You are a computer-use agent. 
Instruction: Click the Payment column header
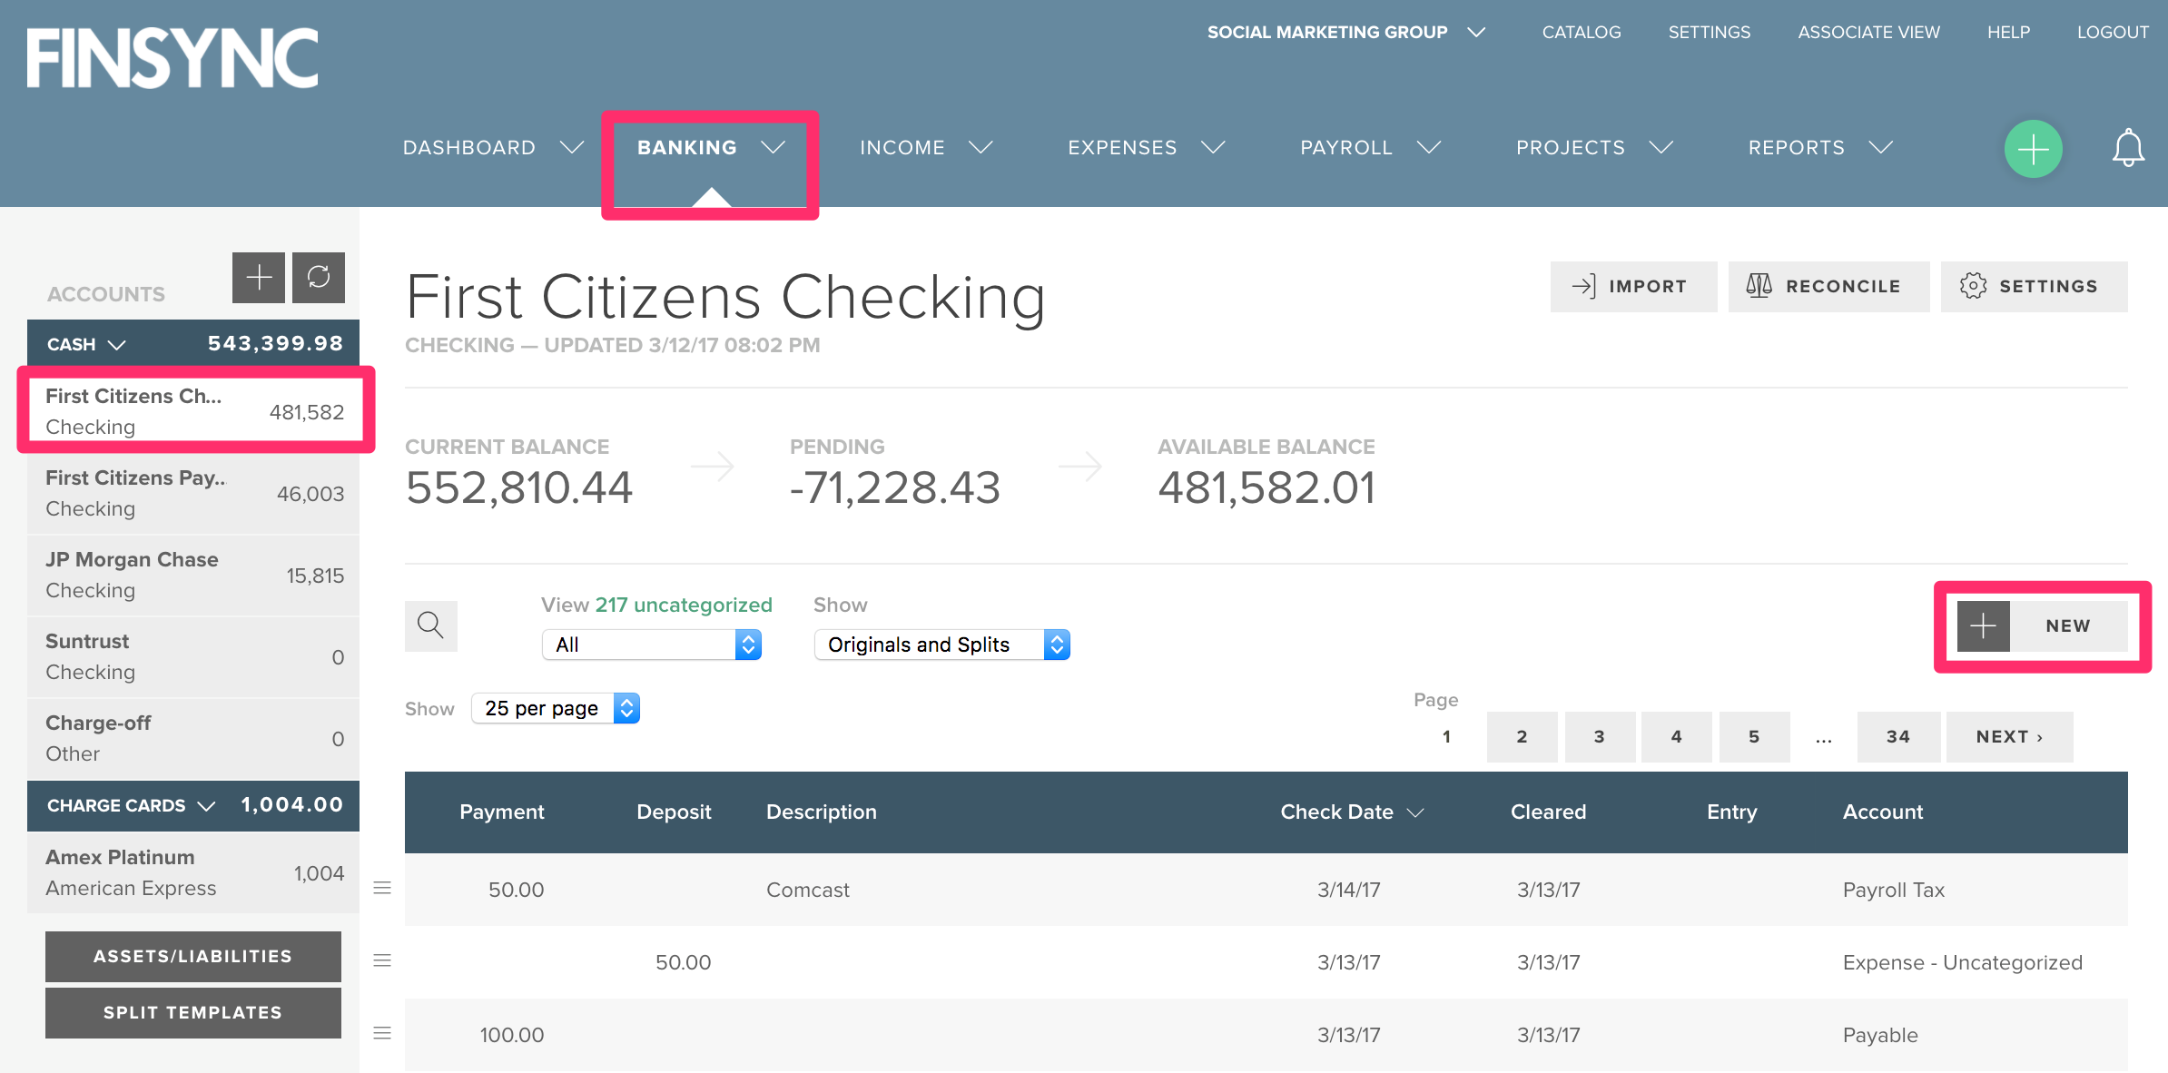tap(501, 812)
